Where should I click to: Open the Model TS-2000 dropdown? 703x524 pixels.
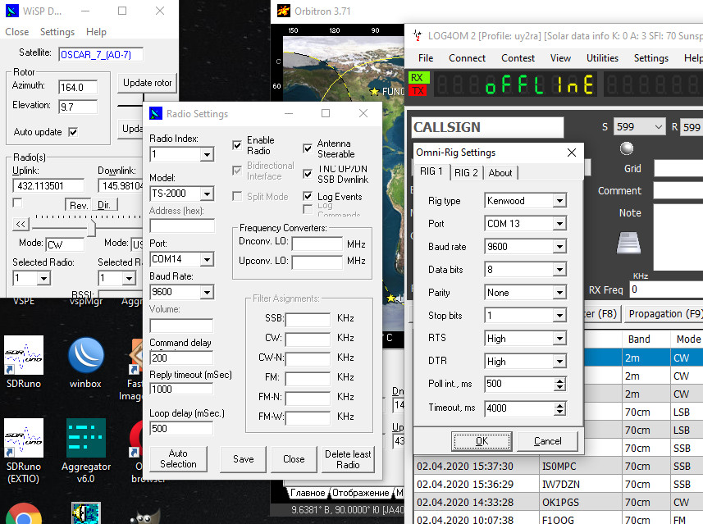[206, 194]
